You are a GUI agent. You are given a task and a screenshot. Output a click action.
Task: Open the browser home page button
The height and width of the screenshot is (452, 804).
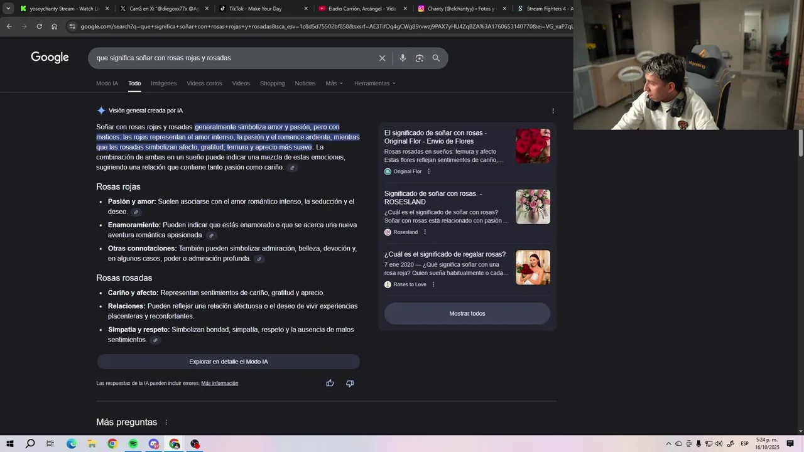pyautogui.click(x=55, y=26)
